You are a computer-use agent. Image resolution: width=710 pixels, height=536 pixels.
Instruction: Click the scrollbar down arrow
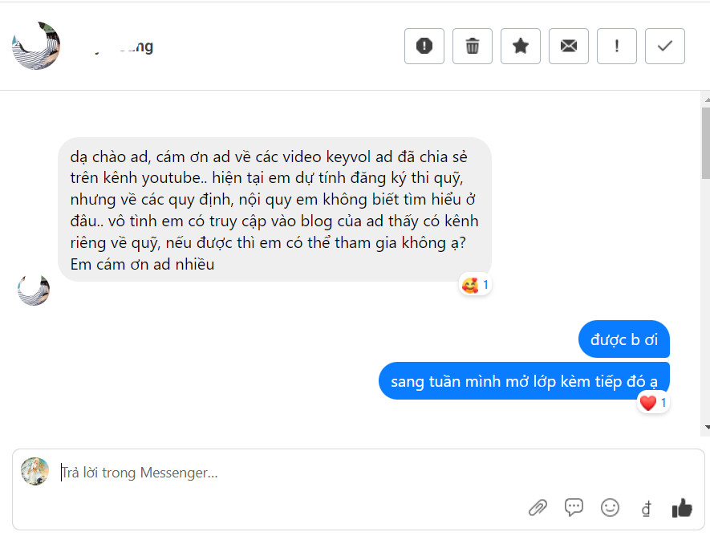[707, 427]
